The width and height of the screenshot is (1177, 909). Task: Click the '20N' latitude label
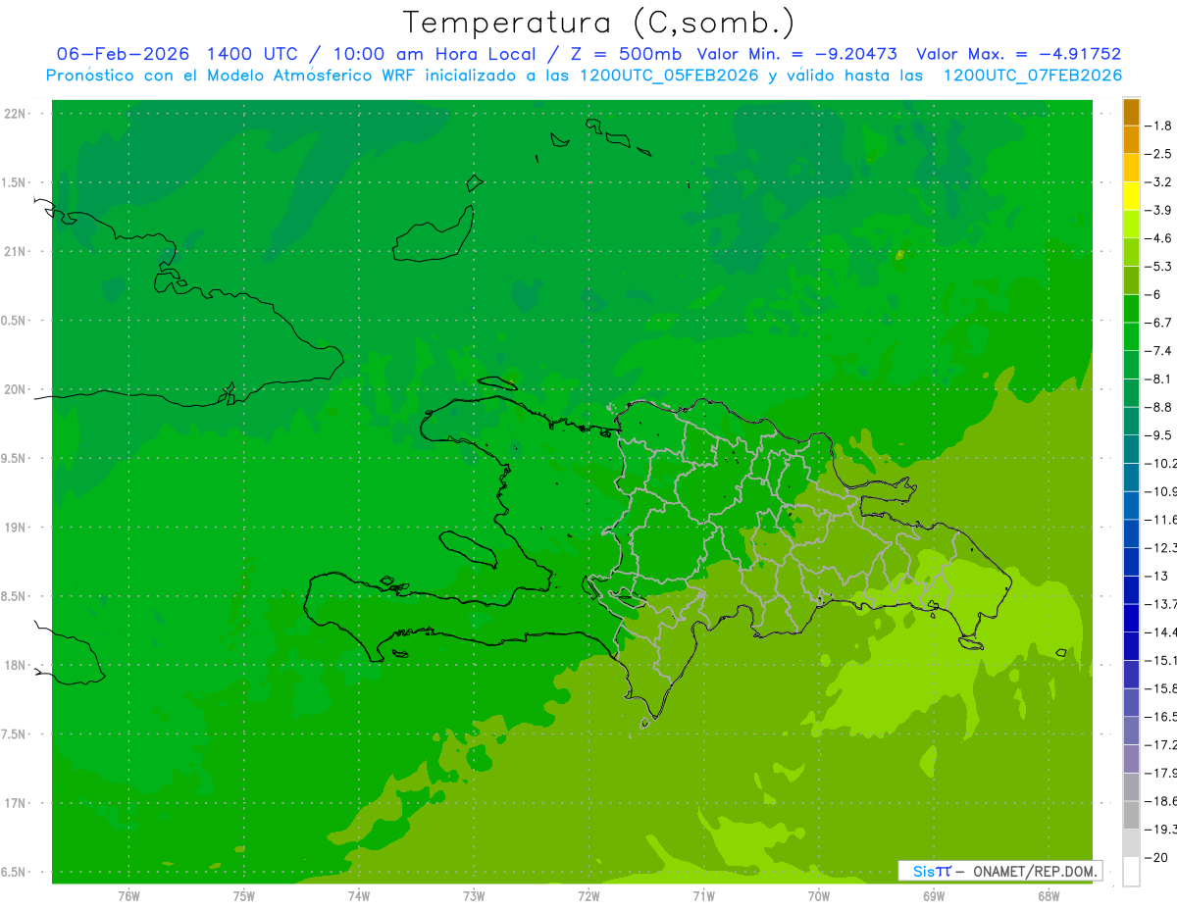click(x=15, y=389)
